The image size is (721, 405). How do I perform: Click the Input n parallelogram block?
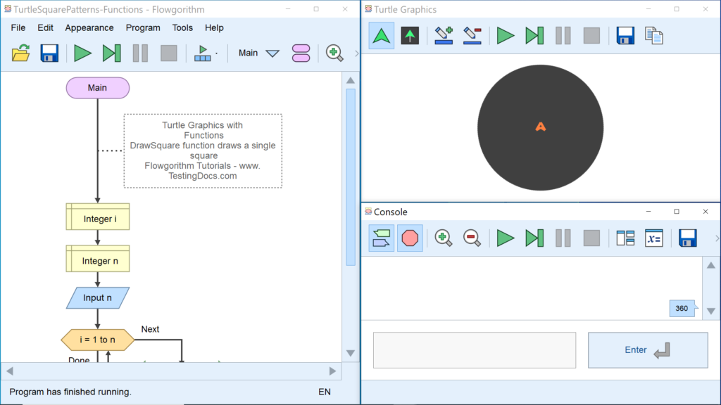click(97, 297)
